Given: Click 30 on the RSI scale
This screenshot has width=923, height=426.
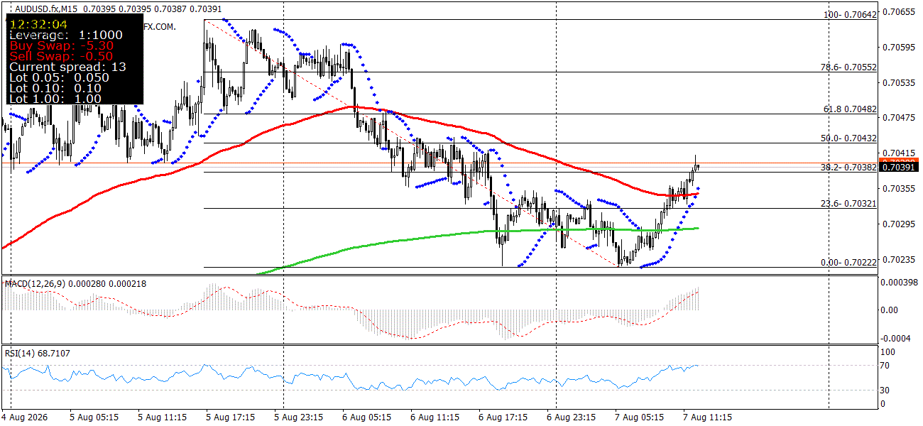Looking at the screenshot, I should [886, 390].
